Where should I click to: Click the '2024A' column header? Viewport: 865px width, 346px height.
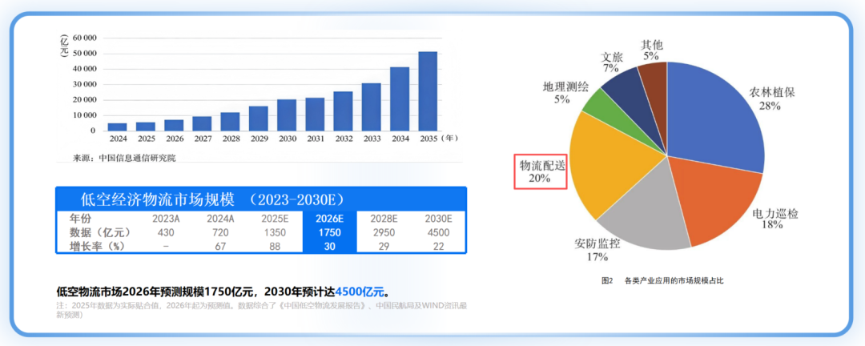pos(221,218)
